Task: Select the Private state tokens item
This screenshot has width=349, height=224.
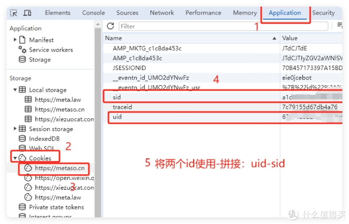Action: click(x=56, y=207)
